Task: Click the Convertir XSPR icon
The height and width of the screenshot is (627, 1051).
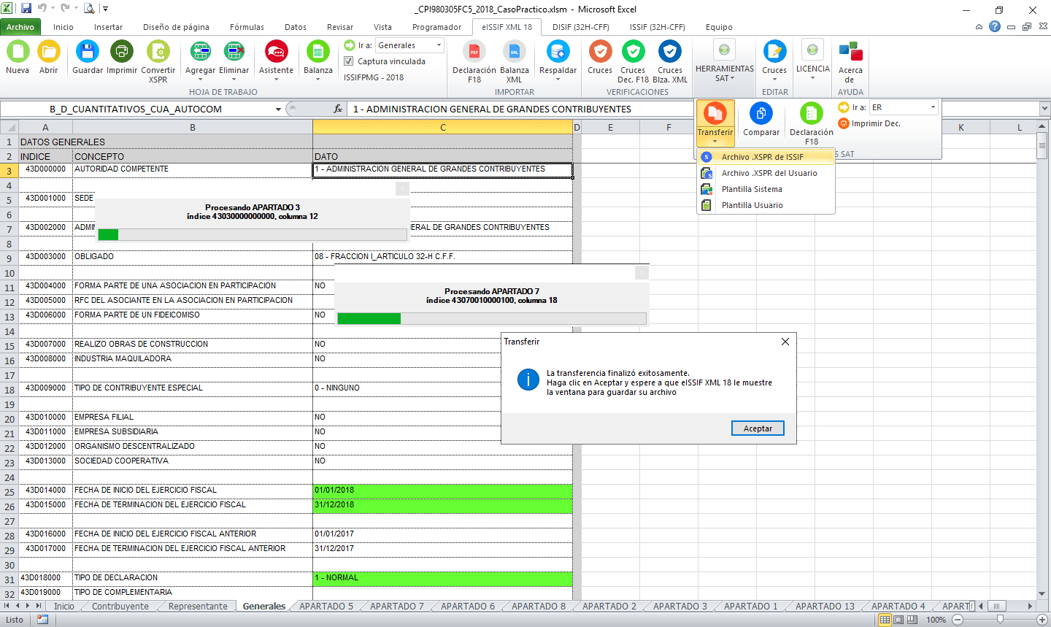Action: coord(158,52)
